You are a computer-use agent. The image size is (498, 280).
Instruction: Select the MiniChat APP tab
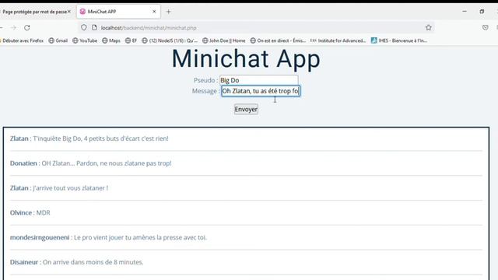[118, 12]
